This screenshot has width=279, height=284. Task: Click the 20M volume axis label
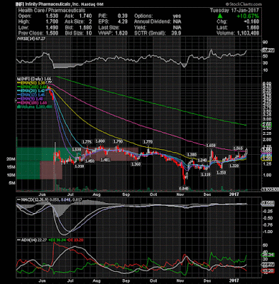click(x=11, y=160)
